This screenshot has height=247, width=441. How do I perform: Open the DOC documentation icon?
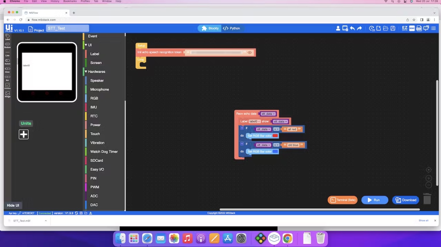pos(419,28)
